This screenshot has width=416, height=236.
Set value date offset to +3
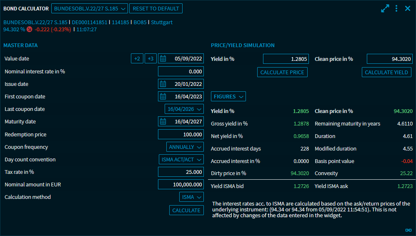[x=150, y=59]
